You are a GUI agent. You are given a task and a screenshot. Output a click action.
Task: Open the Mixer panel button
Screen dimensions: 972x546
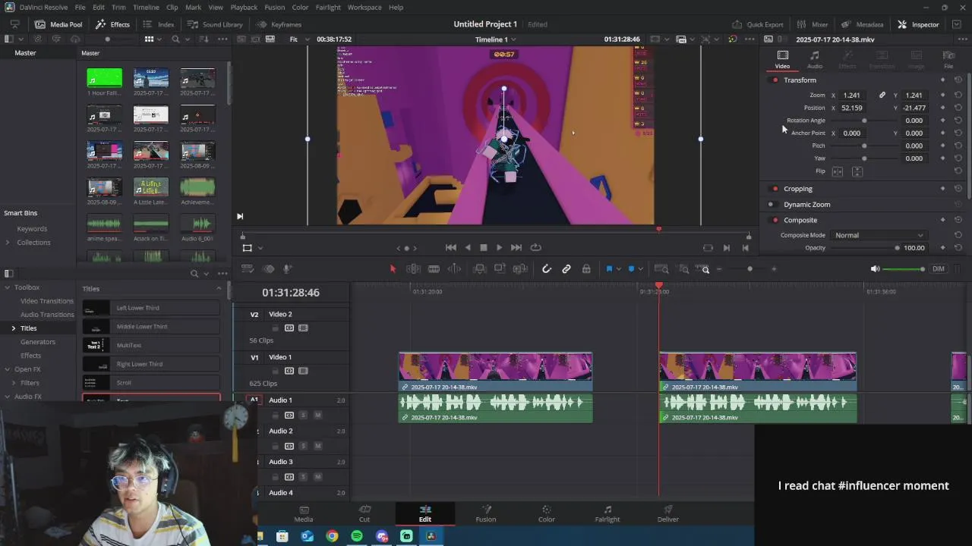point(813,24)
